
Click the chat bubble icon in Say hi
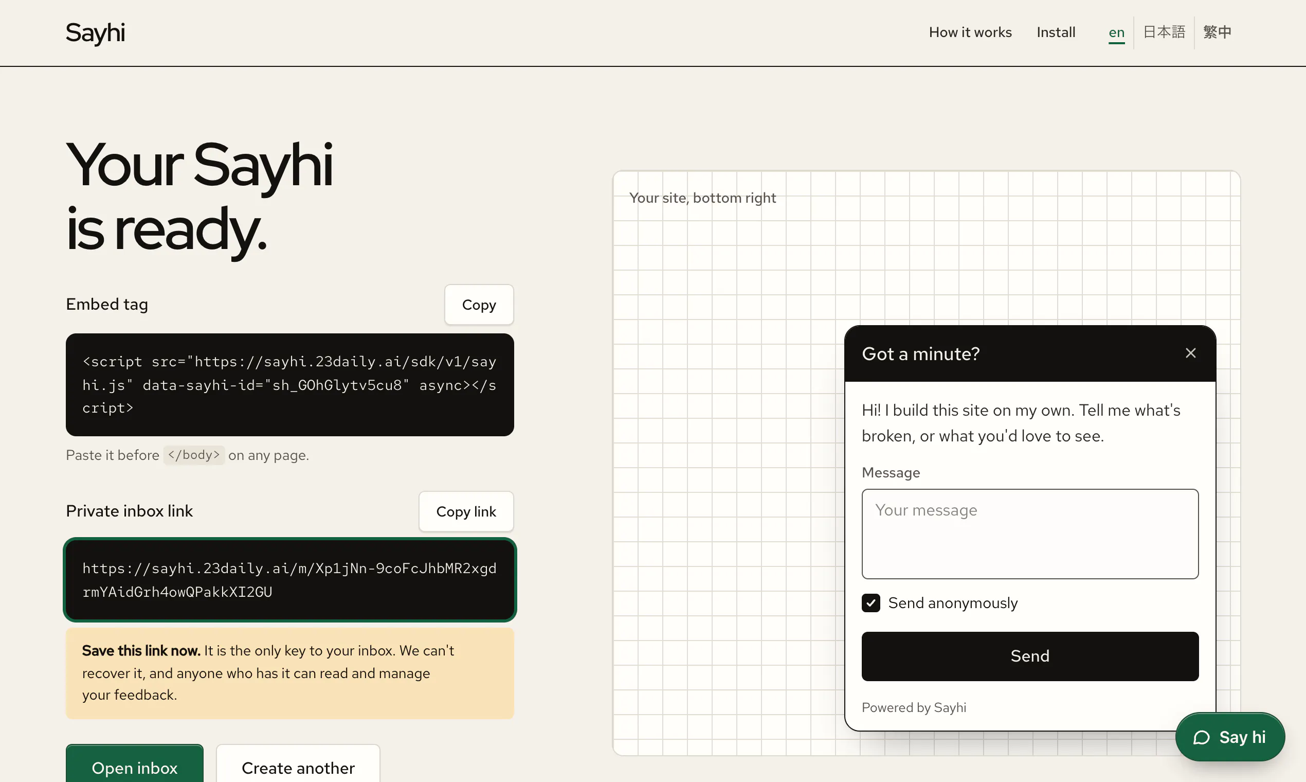click(x=1201, y=737)
